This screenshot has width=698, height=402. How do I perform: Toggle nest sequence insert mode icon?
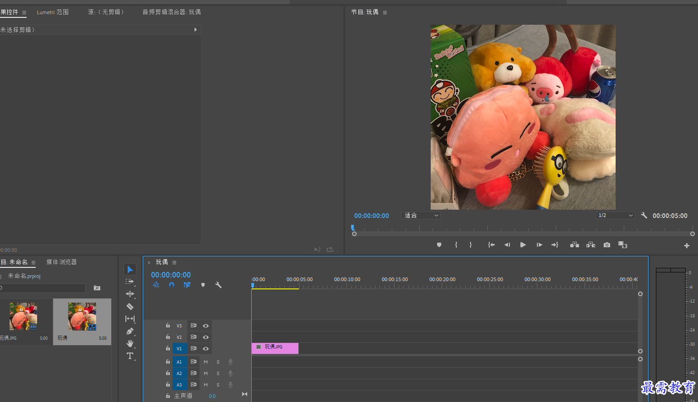tap(156, 285)
